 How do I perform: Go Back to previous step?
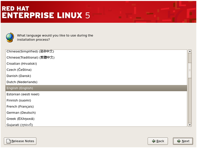pos(158,141)
